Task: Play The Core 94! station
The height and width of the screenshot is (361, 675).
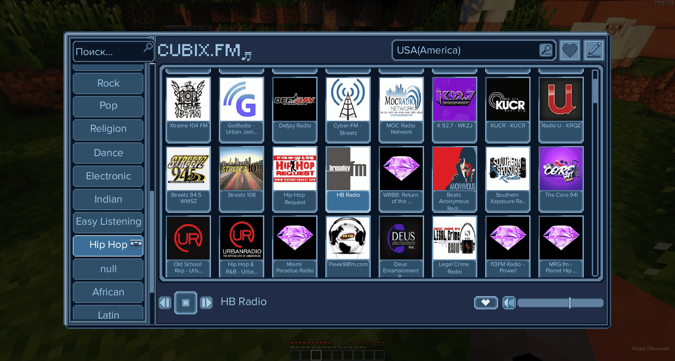Action: tap(561, 179)
